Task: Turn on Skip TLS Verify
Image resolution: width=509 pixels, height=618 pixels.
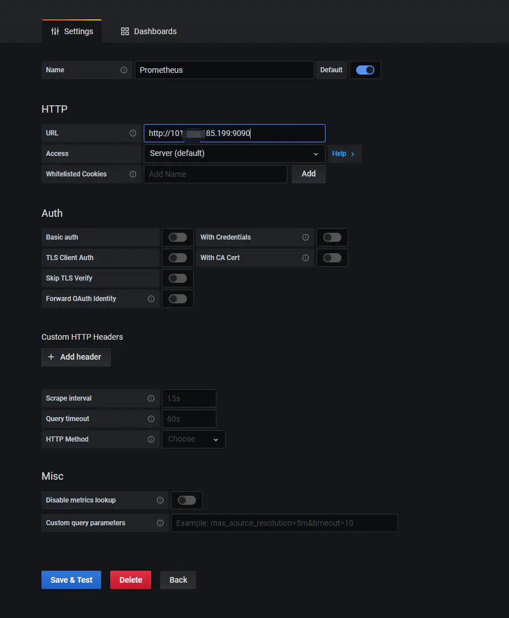Action: pos(178,278)
